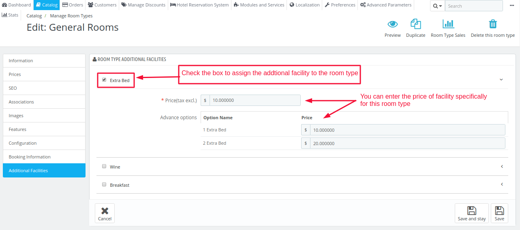Image resolution: width=520 pixels, height=230 pixels.
Task: Open the Customers menu
Action: click(x=102, y=5)
